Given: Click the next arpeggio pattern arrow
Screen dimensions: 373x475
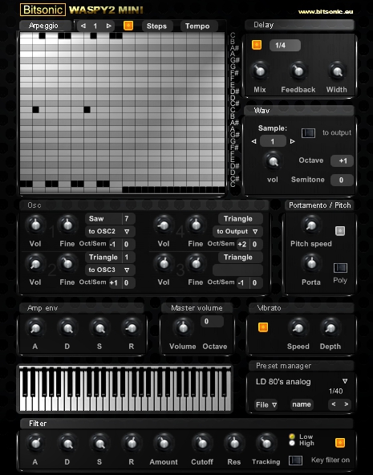Looking at the screenshot, I should (108, 26).
